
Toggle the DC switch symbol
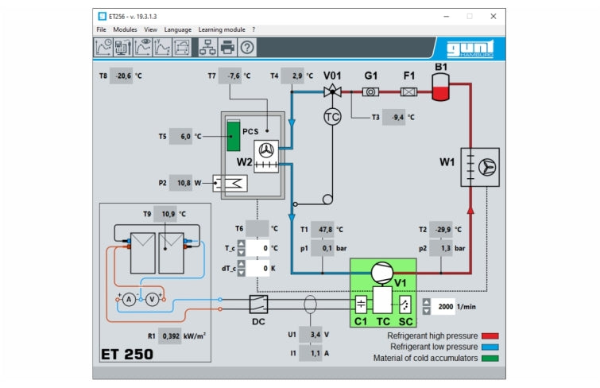tap(258, 304)
